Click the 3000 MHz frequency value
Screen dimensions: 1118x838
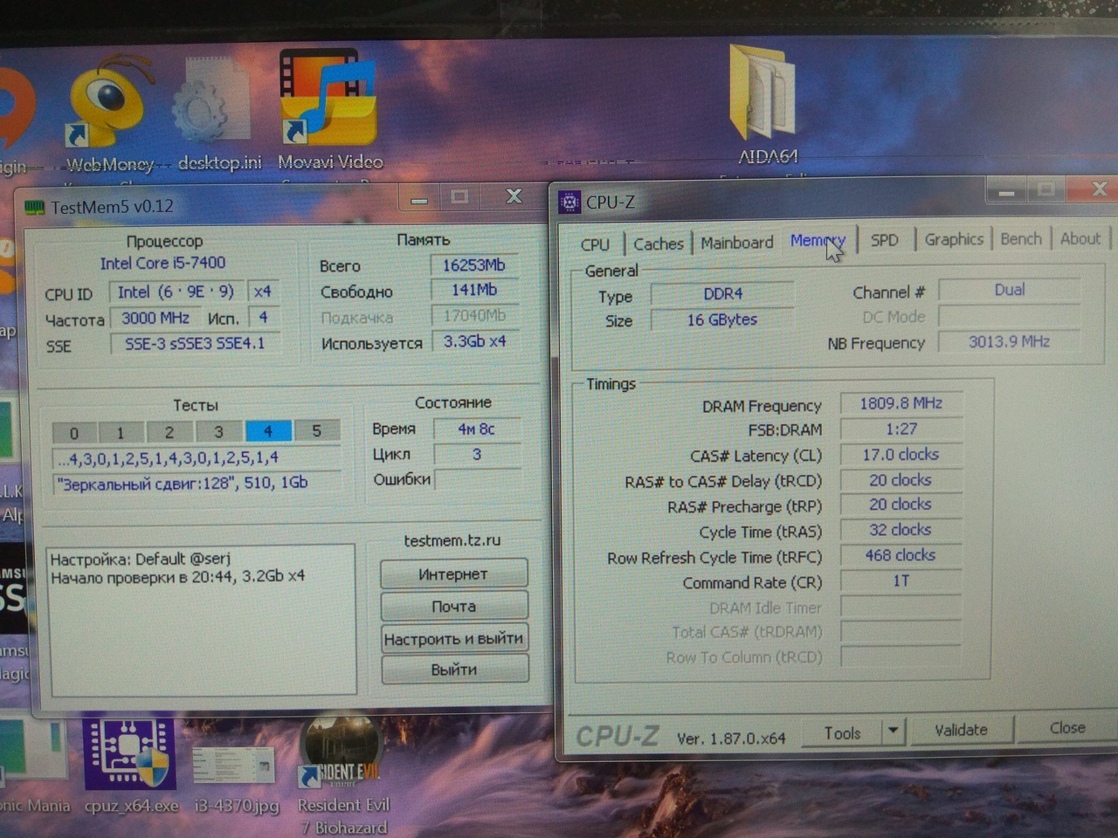pyautogui.click(x=155, y=318)
